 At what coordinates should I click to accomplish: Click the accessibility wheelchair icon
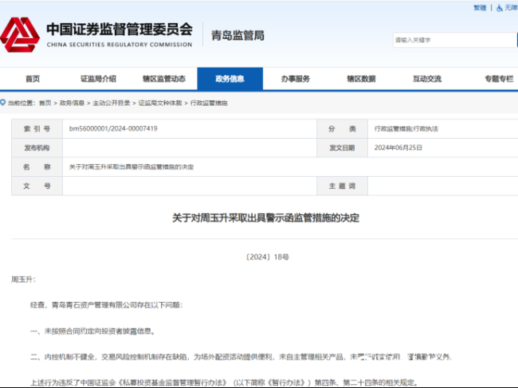click(500, 7)
